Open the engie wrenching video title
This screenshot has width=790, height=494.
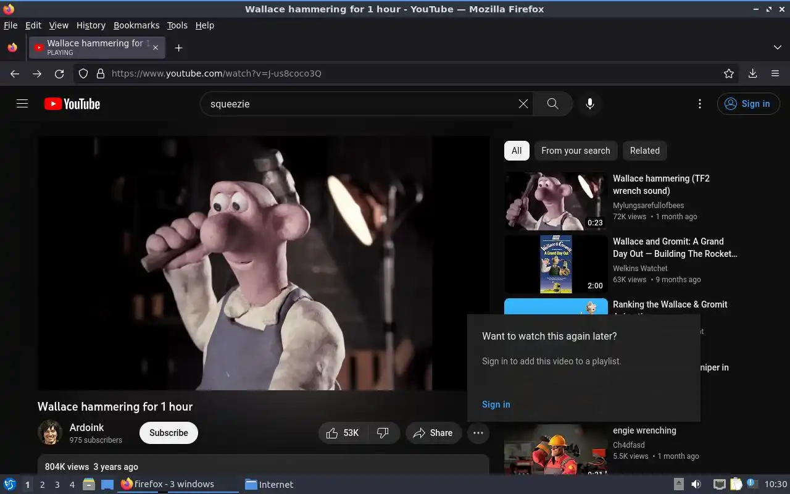644,430
